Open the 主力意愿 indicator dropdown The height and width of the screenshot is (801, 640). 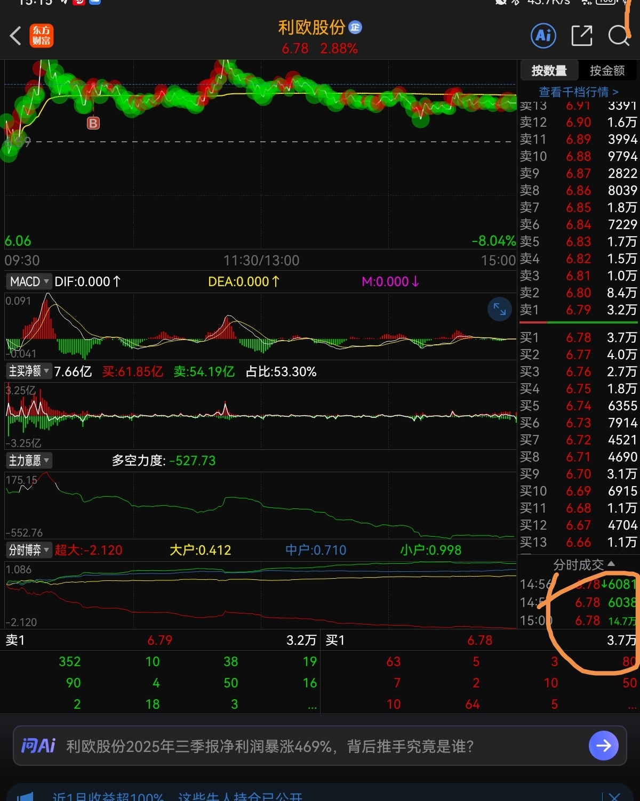pos(29,460)
